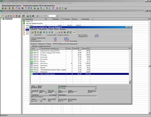Click the Количество input field
Screen dimensions: 151x117
click(35, 92)
